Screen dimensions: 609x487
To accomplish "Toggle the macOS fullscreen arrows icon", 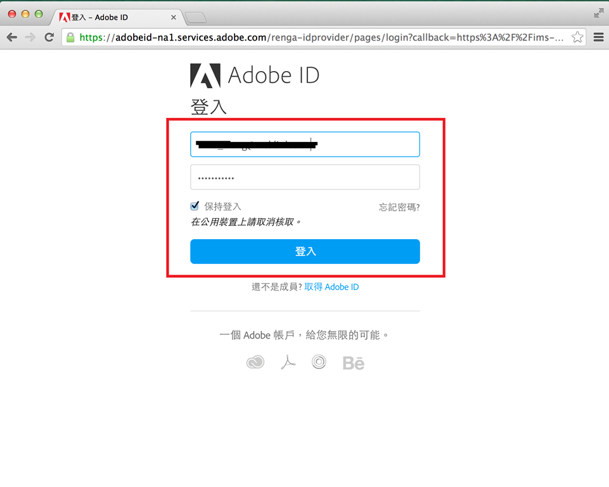I will (x=598, y=13).
